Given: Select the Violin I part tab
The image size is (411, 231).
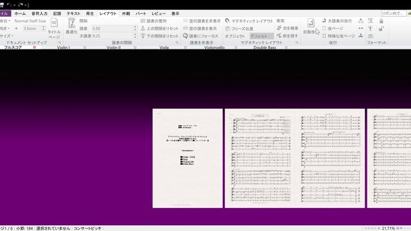Looking at the screenshot, I should click(64, 47).
